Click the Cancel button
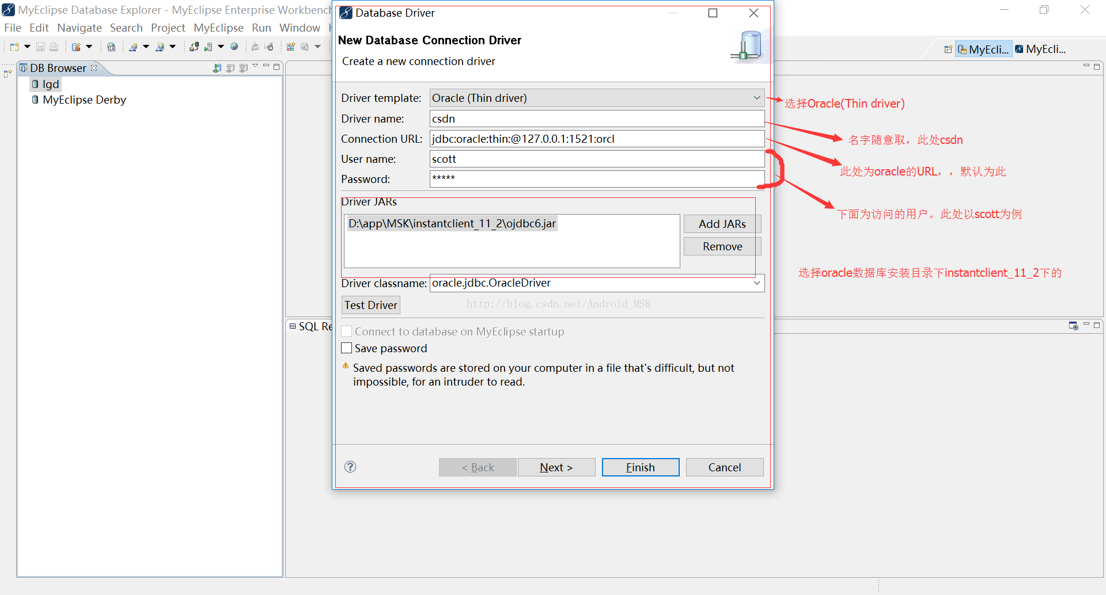The width and height of the screenshot is (1106, 595). tap(725, 467)
